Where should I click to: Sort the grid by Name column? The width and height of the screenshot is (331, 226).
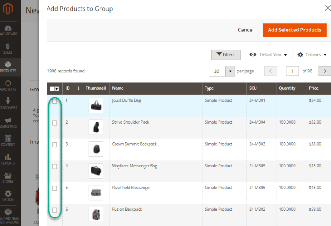pos(118,88)
